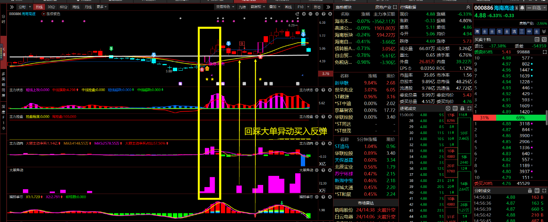Click the 中 tag icon in tag row

click(529, 31)
